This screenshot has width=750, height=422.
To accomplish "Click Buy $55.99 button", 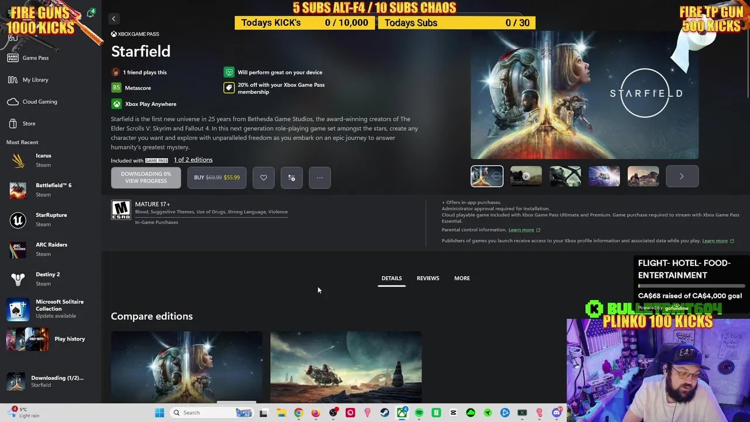I will pyautogui.click(x=217, y=178).
